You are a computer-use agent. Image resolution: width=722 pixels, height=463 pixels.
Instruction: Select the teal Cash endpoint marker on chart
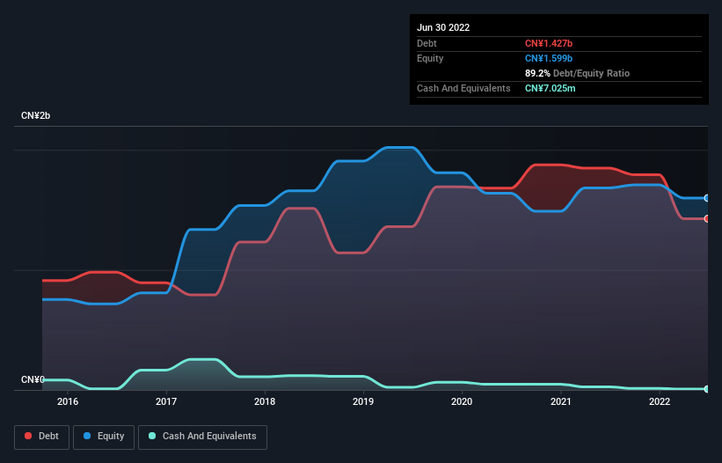pyautogui.click(x=707, y=389)
